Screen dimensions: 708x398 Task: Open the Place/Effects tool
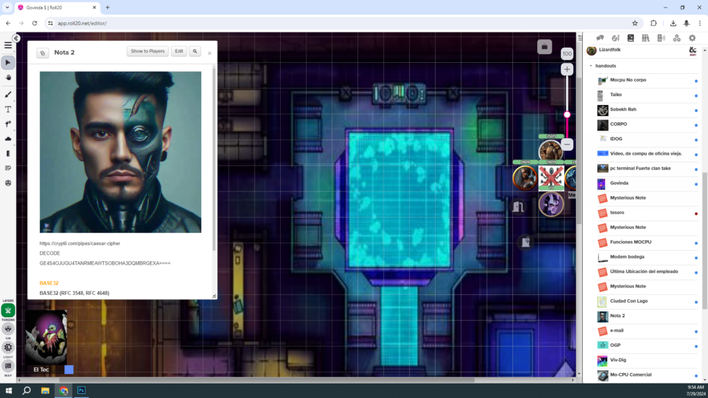pos(8,124)
